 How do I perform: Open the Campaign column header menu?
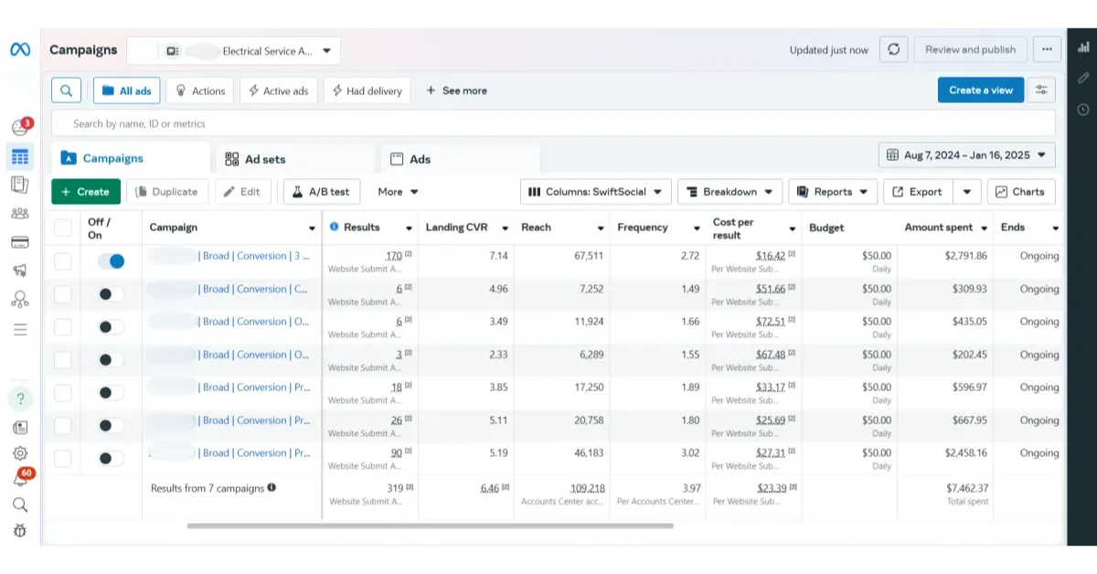312,228
